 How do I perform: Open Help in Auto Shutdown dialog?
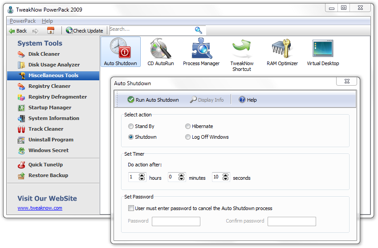click(248, 100)
